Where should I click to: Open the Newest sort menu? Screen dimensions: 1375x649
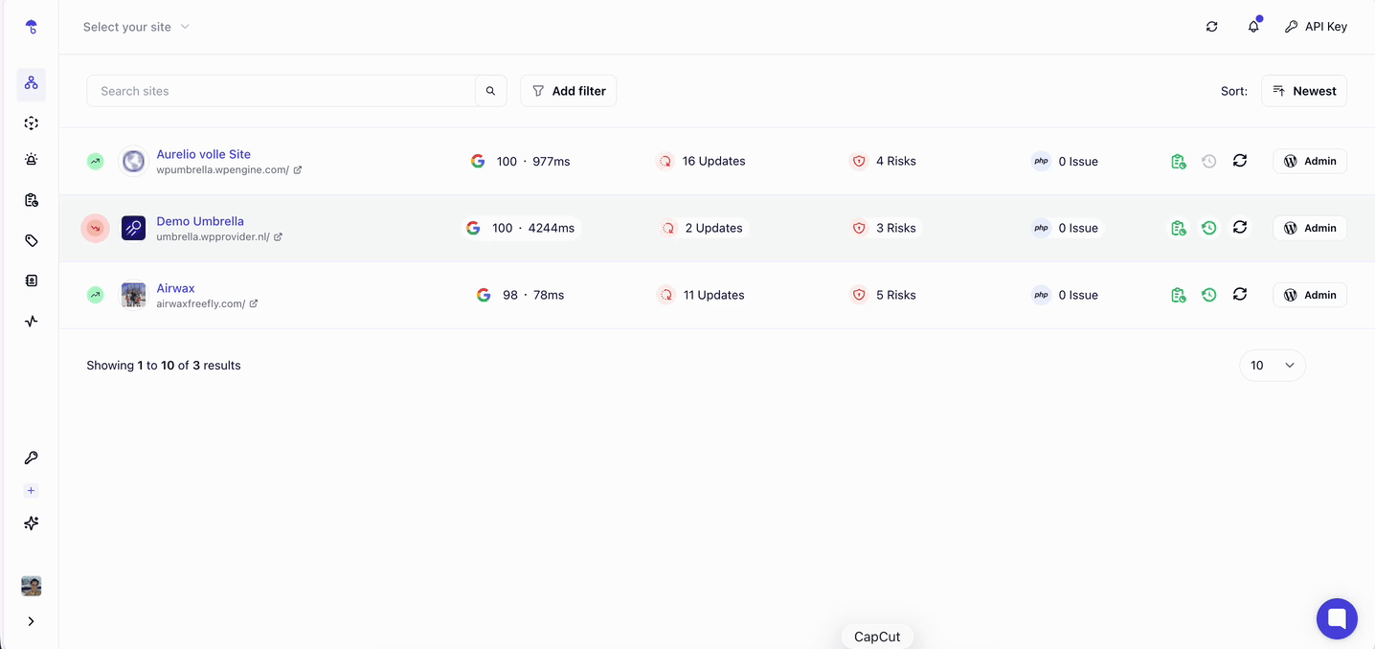pyautogui.click(x=1304, y=90)
